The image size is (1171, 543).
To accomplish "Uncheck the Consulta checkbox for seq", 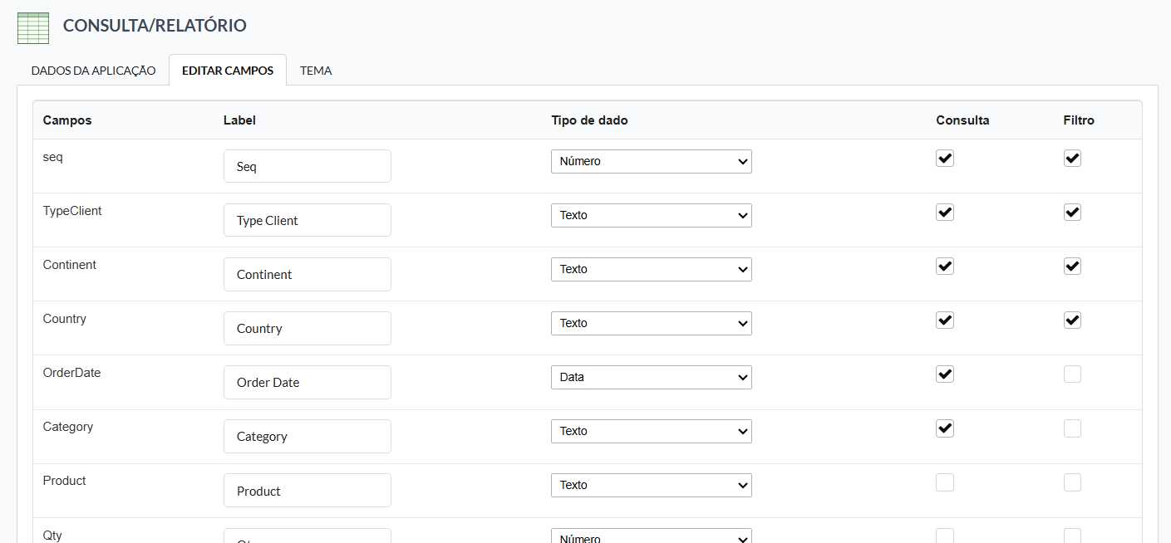I will 945,159.
